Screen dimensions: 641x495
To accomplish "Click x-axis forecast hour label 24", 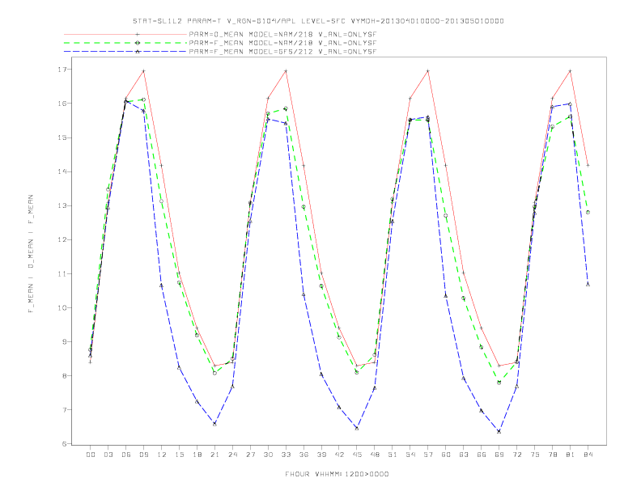I will [232, 455].
